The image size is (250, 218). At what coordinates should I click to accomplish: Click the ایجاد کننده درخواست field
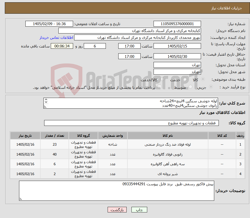click(137, 38)
